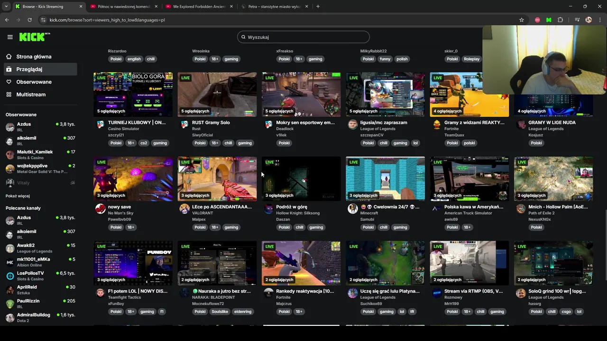Viewport: 607px width, 341px height.
Task: Click the Samubi streamer avatar
Action: coord(352,209)
